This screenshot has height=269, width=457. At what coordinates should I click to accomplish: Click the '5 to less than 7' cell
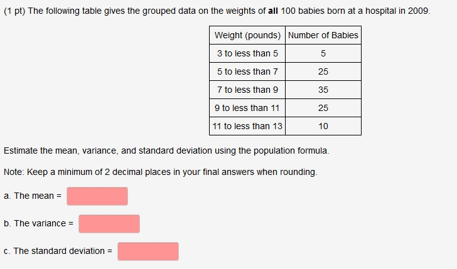pyautogui.click(x=247, y=71)
